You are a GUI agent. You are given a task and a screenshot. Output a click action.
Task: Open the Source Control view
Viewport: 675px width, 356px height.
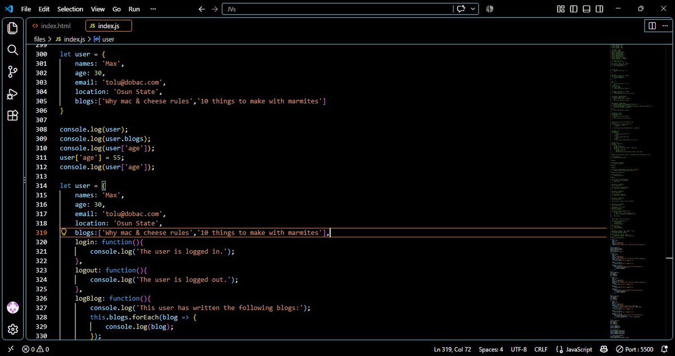tap(12, 72)
